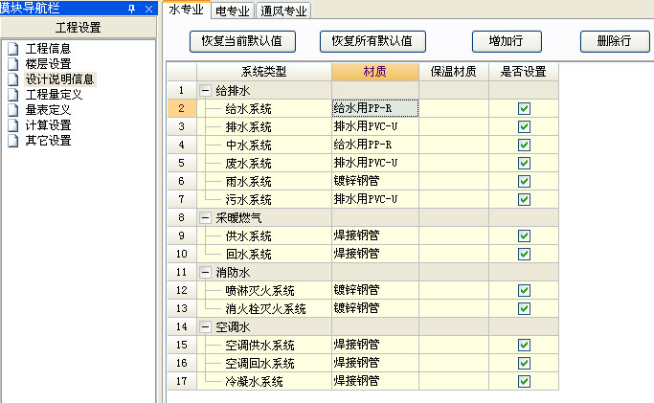Click the 系统类型 column header
Image resolution: width=654 pixels, height=403 pixels.
(264, 72)
